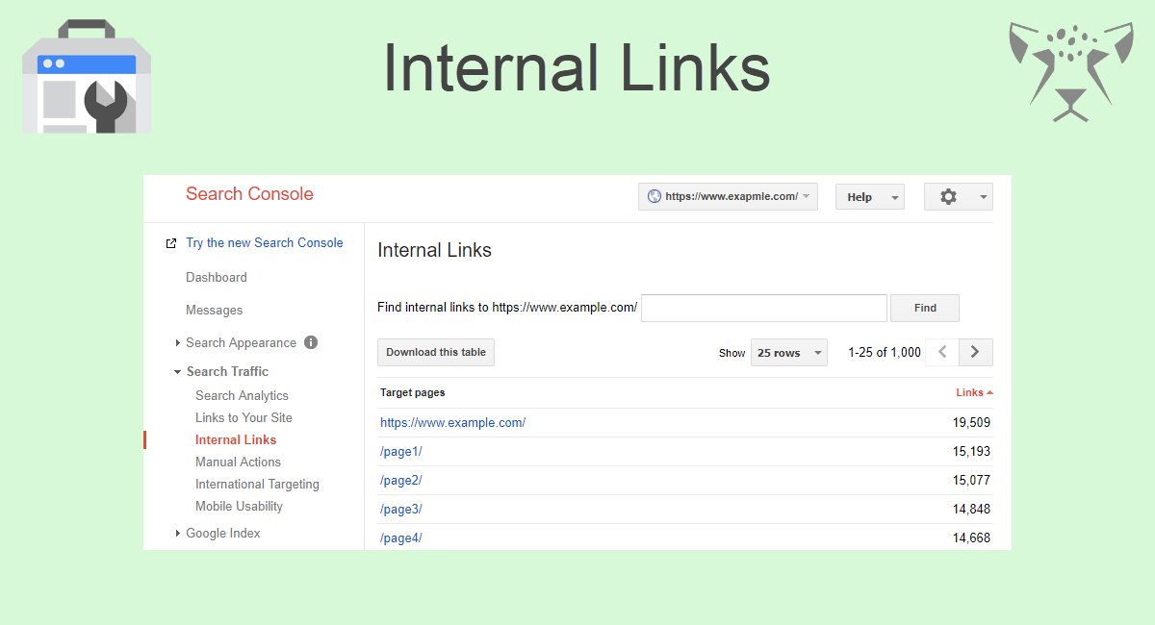The image size is (1155, 625).
Task: Open Mobile Usability in sidebar
Action: [239, 506]
